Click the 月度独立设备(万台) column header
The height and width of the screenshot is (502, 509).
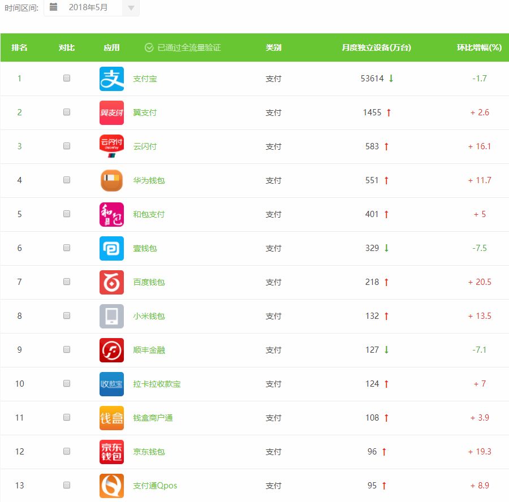[377, 47]
